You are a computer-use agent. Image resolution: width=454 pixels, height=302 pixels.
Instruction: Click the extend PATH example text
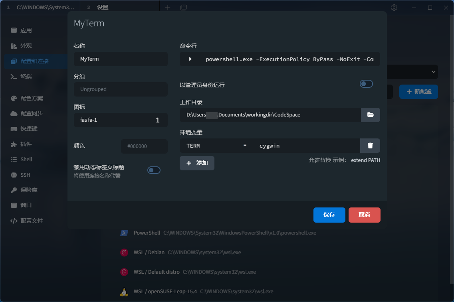point(365,160)
